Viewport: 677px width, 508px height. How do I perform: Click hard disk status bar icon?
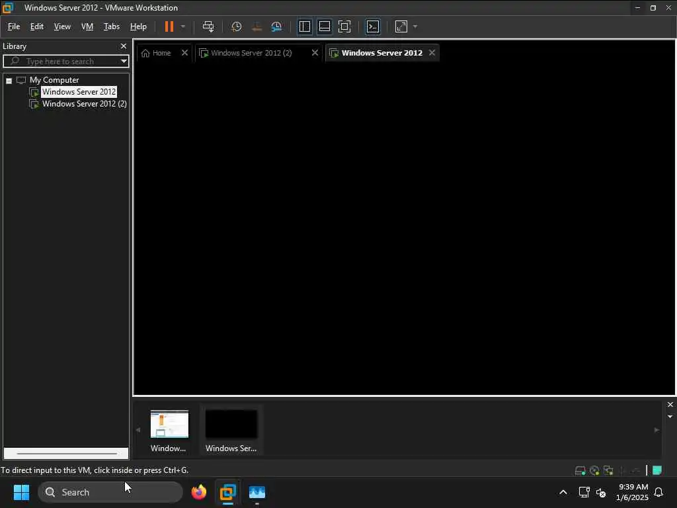coord(580,470)
